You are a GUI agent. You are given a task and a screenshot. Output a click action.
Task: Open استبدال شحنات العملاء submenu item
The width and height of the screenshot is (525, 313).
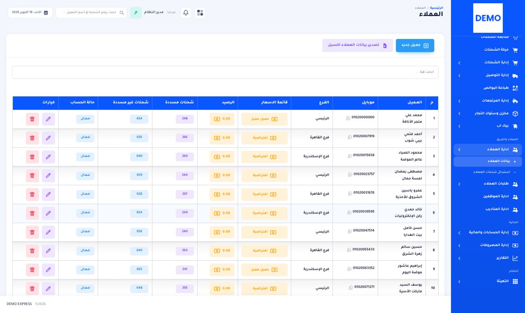[488, 172]
